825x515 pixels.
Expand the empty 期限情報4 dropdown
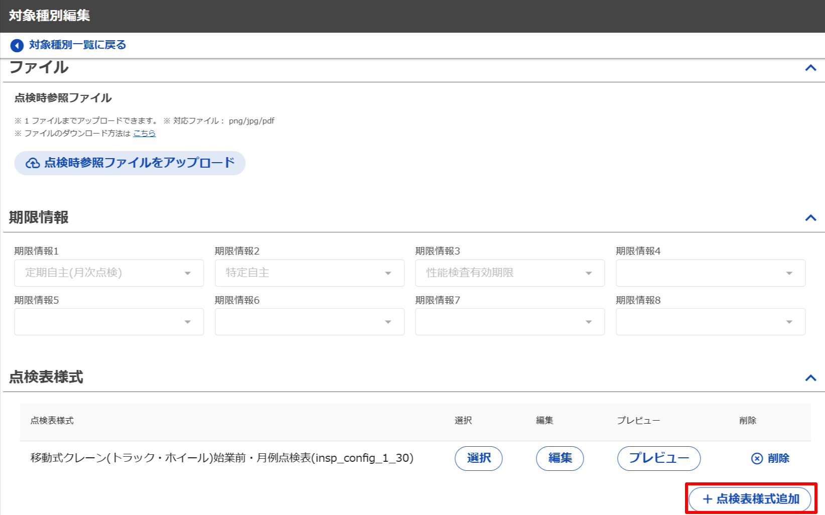(710, 273)
